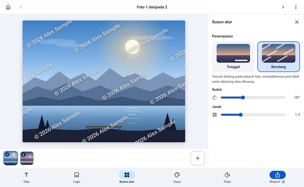Screen dimensions: 304x187
Task: Select the Berulang placement option
Action: pos(278,57)
